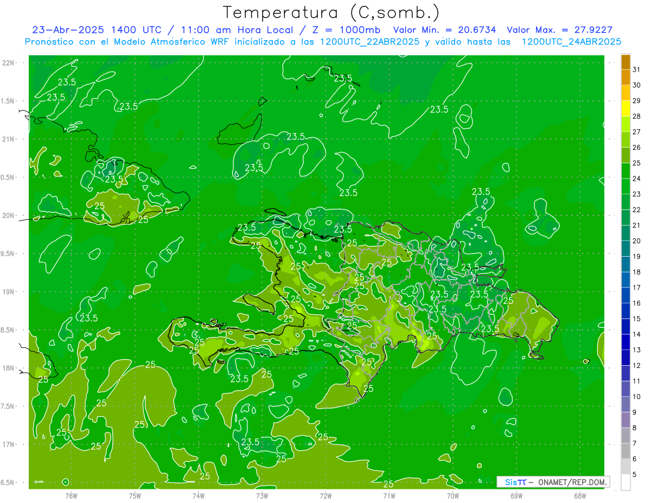Pick the purple swatch between 10 and 11

[626, 389]
